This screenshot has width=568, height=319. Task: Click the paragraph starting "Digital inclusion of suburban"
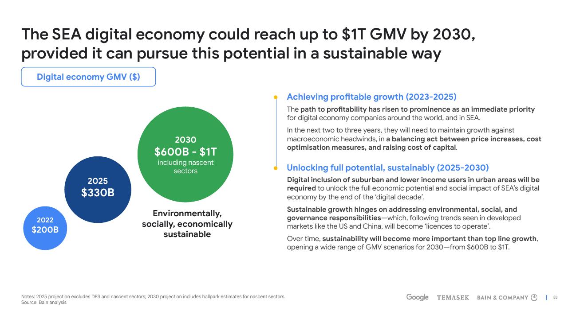[413, 188]
